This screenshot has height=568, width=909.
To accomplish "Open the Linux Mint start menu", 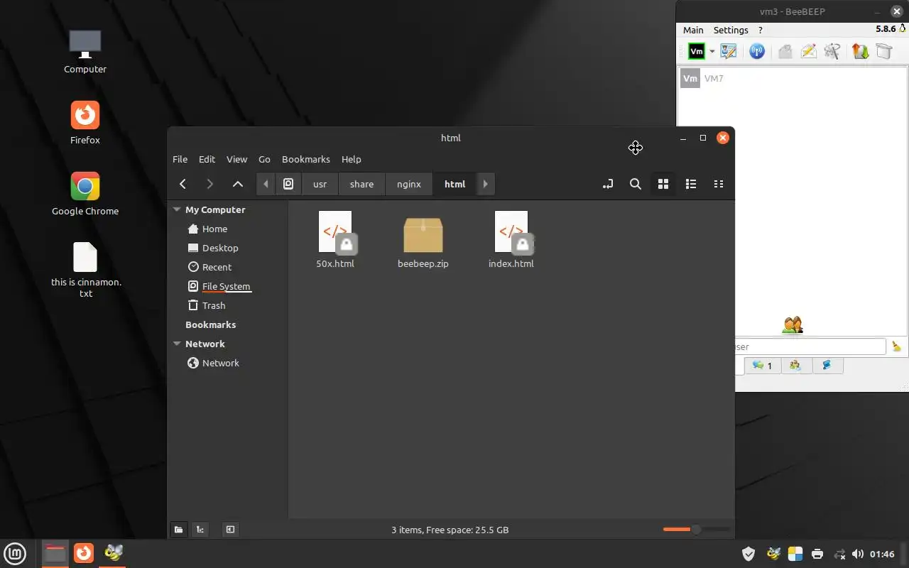I will point(15,553).
